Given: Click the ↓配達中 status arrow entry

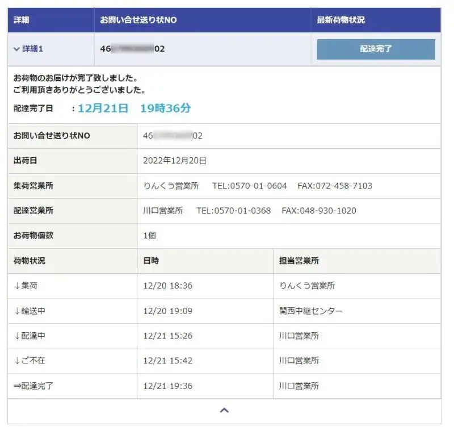Looking at the screenshot, I should point(30,336).
